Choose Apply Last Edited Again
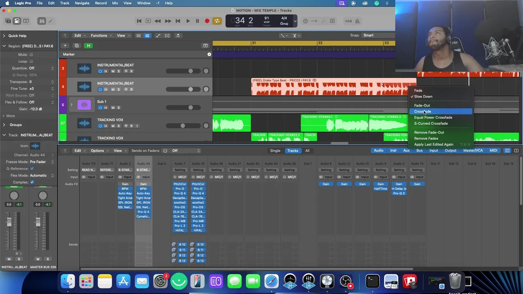Viewport: 523px width, 294px height. [x=434, y=145]
